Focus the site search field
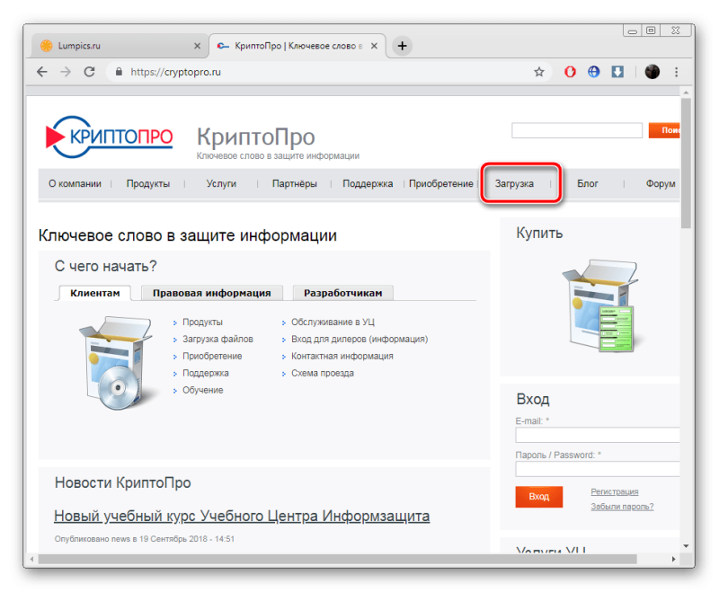Screen dimensions: 719x592 [x=577, y=130]
